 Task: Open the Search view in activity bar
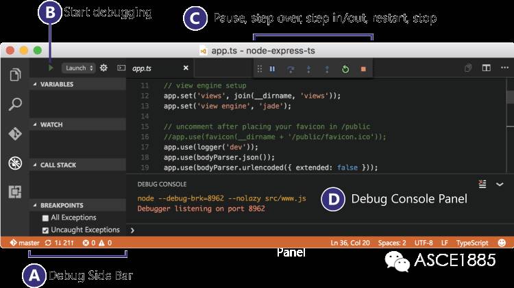click(15, 104)
